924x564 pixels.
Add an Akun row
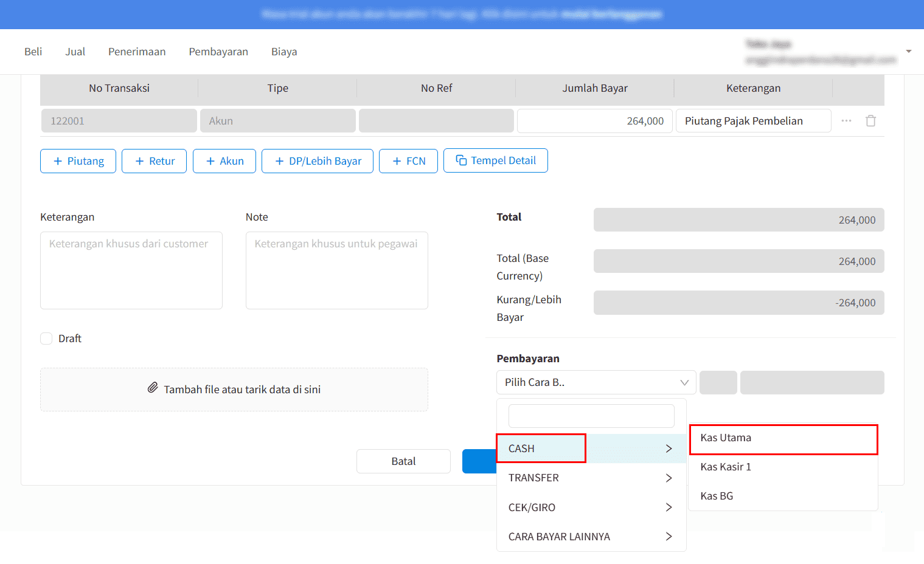(224, 161)
